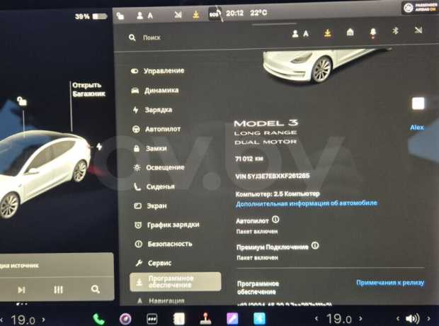Open the all apps three-dot icon

pyautogui.click(x=152, y=319)
